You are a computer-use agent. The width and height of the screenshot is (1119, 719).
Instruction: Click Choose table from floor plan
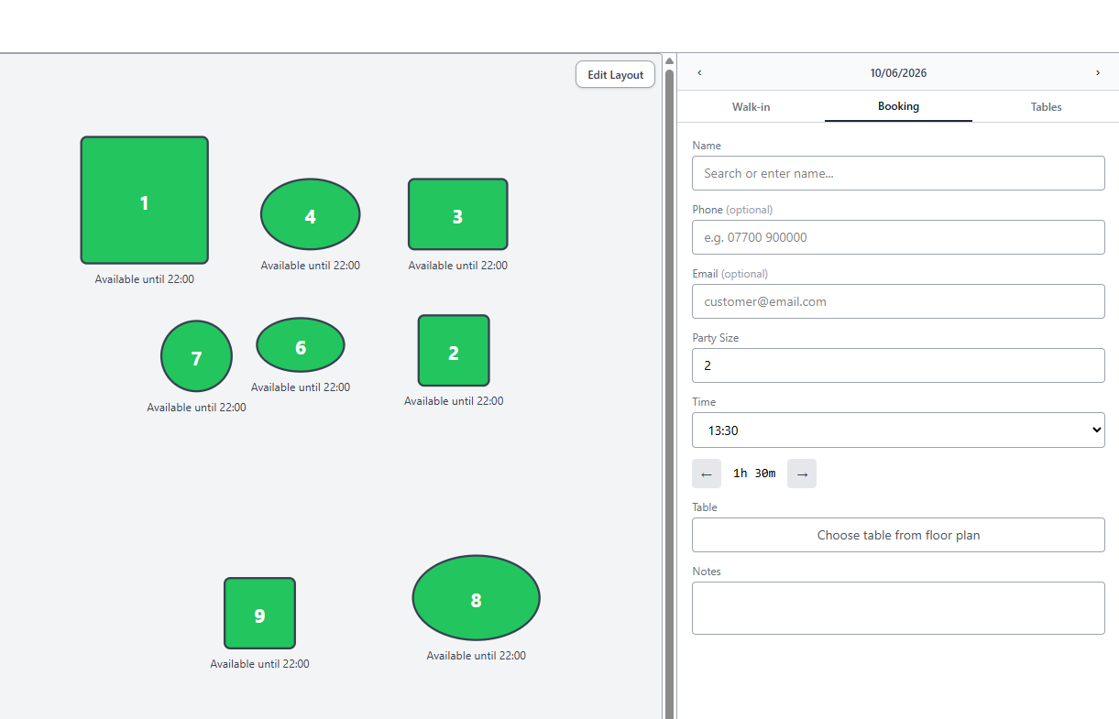(x=898, y=535)
